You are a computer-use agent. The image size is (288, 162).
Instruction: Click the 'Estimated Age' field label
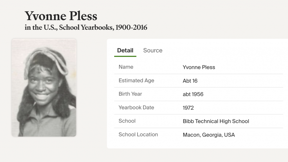click(136, 80)
